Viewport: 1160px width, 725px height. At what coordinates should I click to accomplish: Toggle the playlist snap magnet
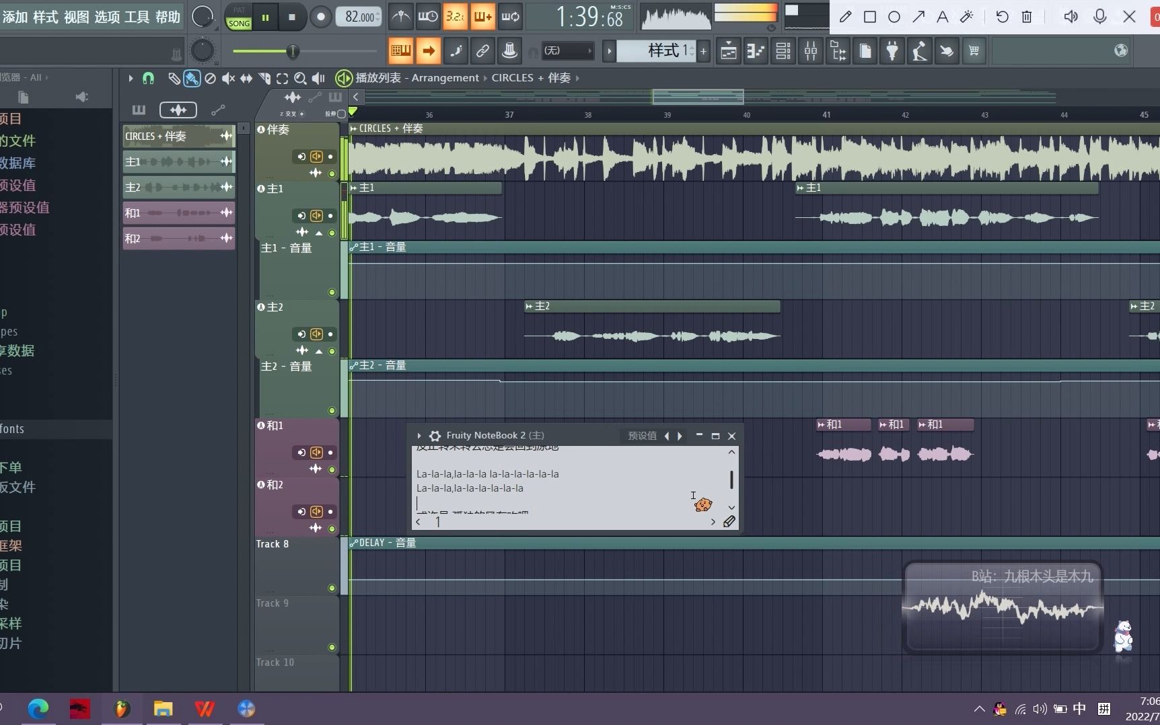click(x=148, y=79)
